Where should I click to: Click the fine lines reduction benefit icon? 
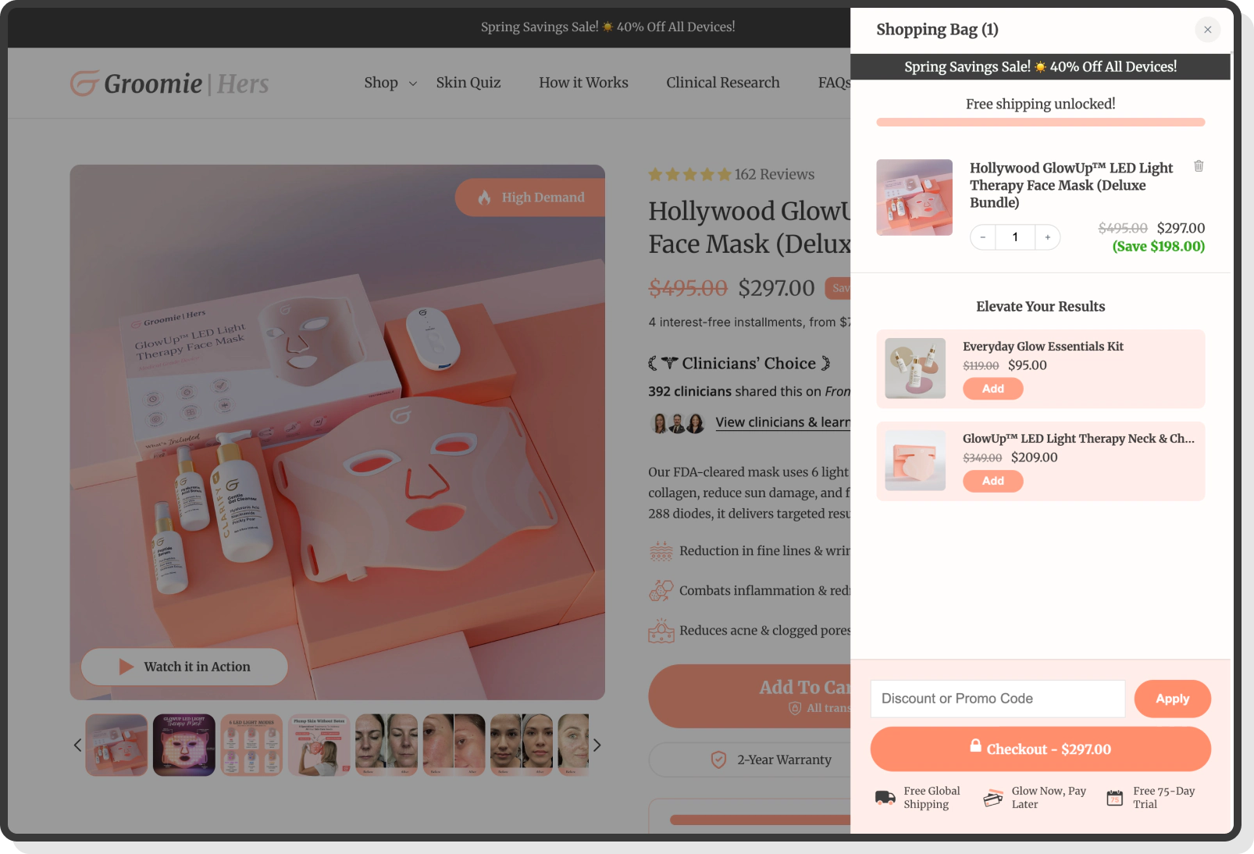[x=661, y=550]
